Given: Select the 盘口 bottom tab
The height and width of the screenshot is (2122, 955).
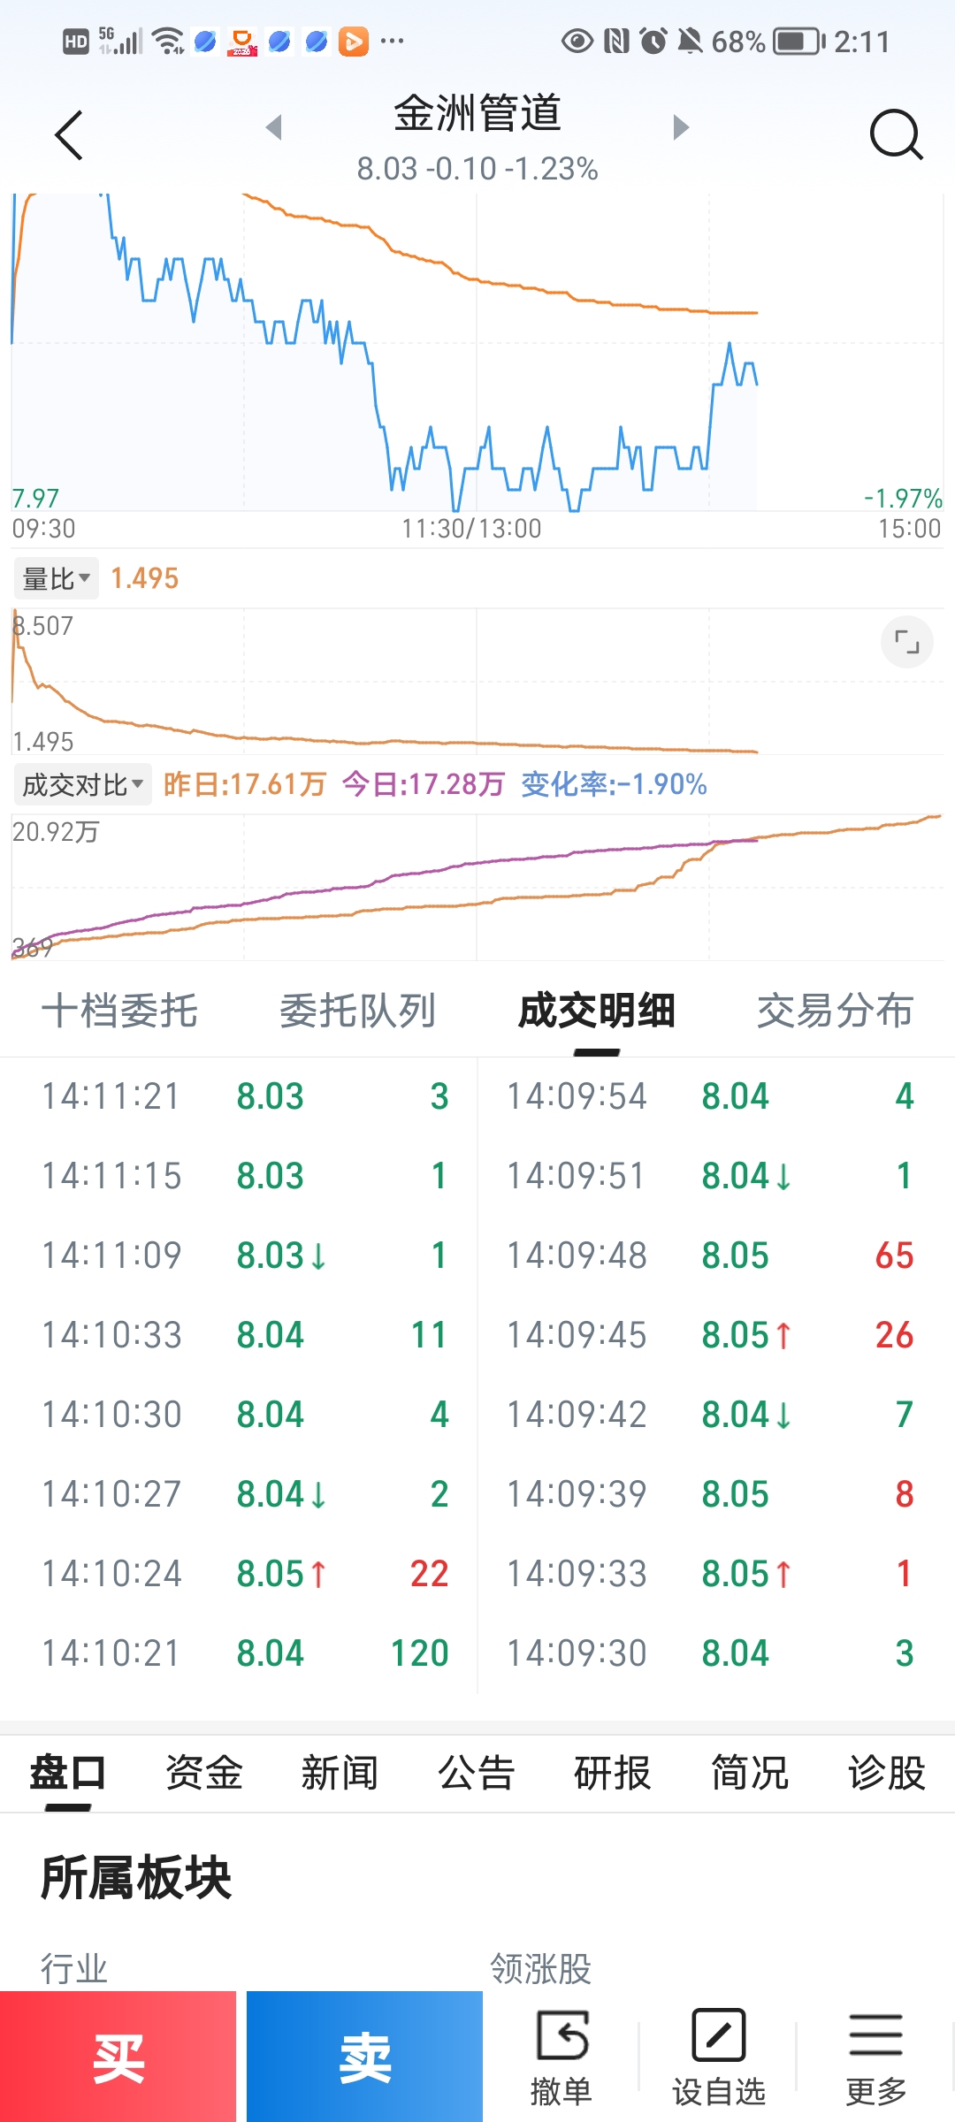Looking at the screenshot, I should click(68, 1773).
